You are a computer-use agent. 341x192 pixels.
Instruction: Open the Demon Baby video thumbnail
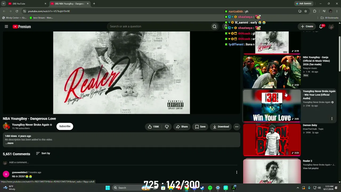tap(272, 139)
